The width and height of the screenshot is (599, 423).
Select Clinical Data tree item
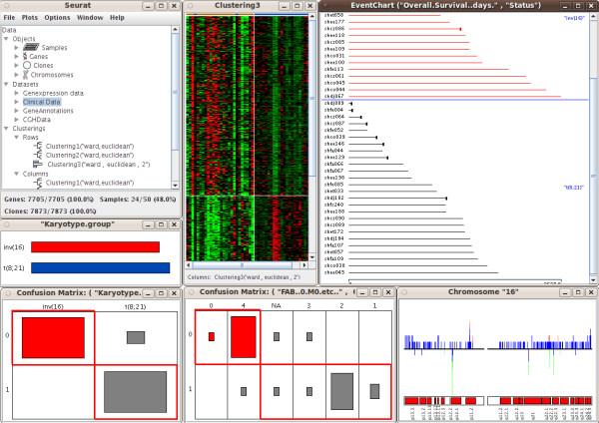[42, 102]
